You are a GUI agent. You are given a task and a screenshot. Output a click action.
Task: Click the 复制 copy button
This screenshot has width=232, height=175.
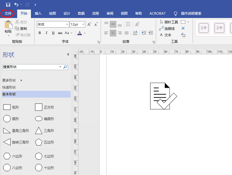point(21,28)
